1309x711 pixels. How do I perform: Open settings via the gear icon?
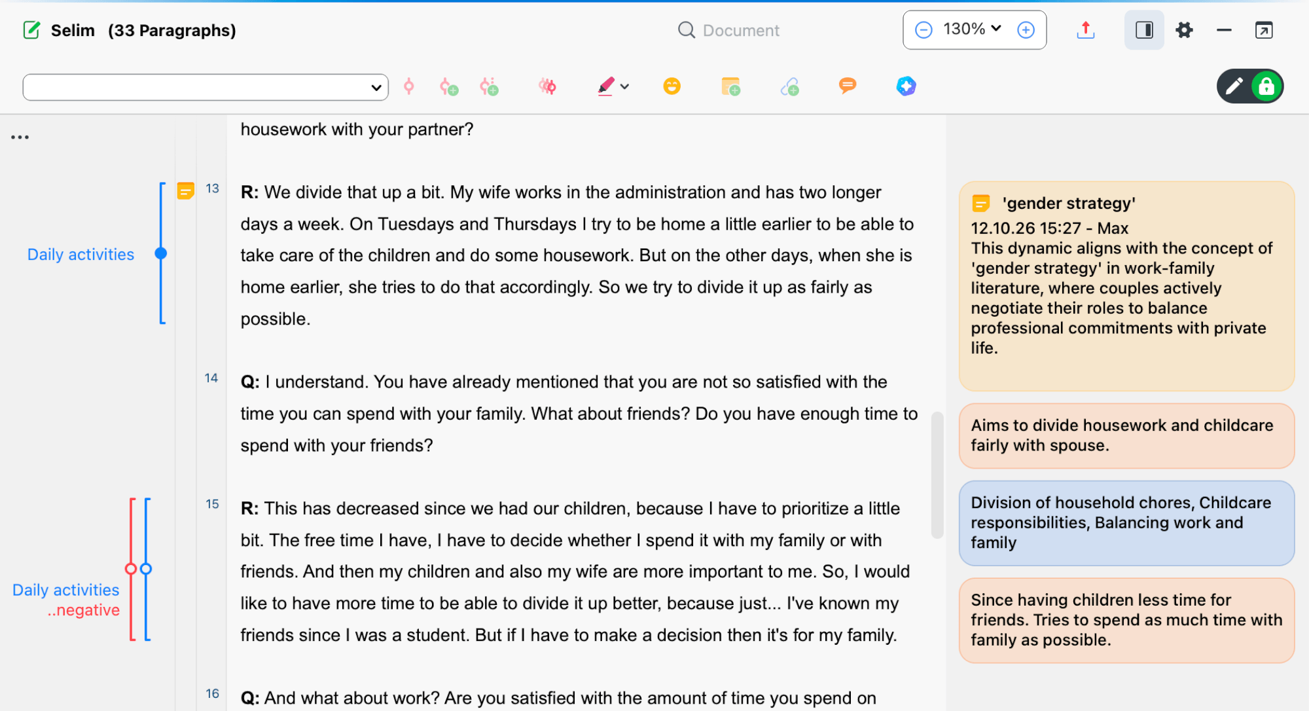pyautogui.click(x=1185, y=30)
